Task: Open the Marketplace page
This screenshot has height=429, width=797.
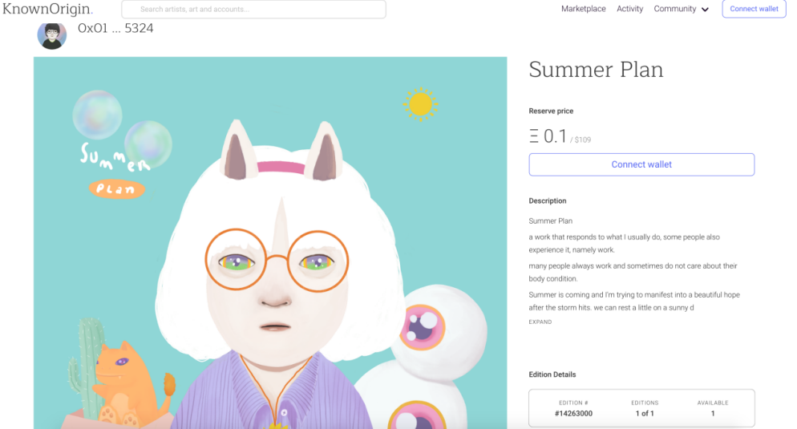Action: tap(583, 9)
